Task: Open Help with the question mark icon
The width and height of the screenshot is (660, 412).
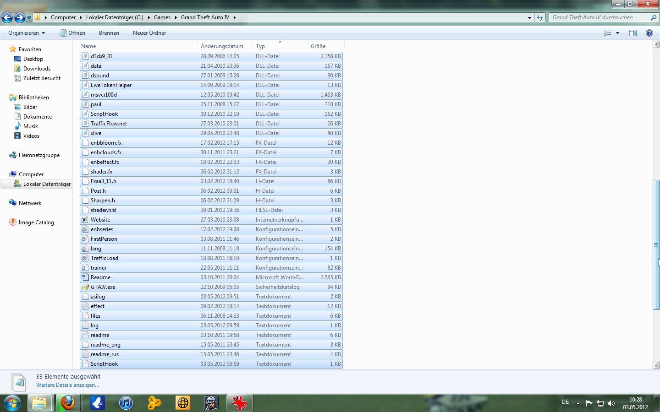Action: 649,33
